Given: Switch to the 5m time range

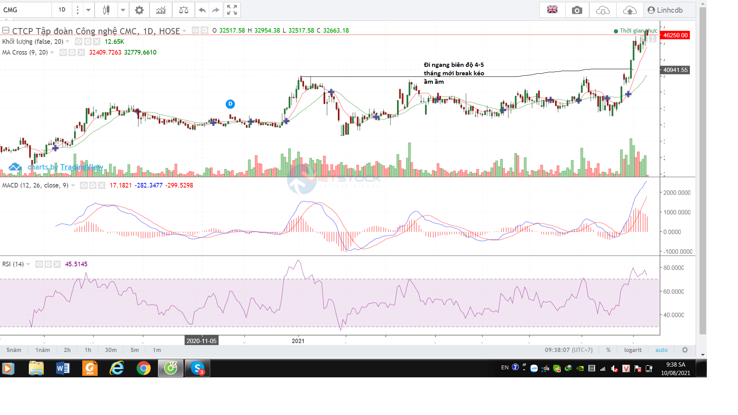Looking at the screenshot, I should (x=135, y=350).
